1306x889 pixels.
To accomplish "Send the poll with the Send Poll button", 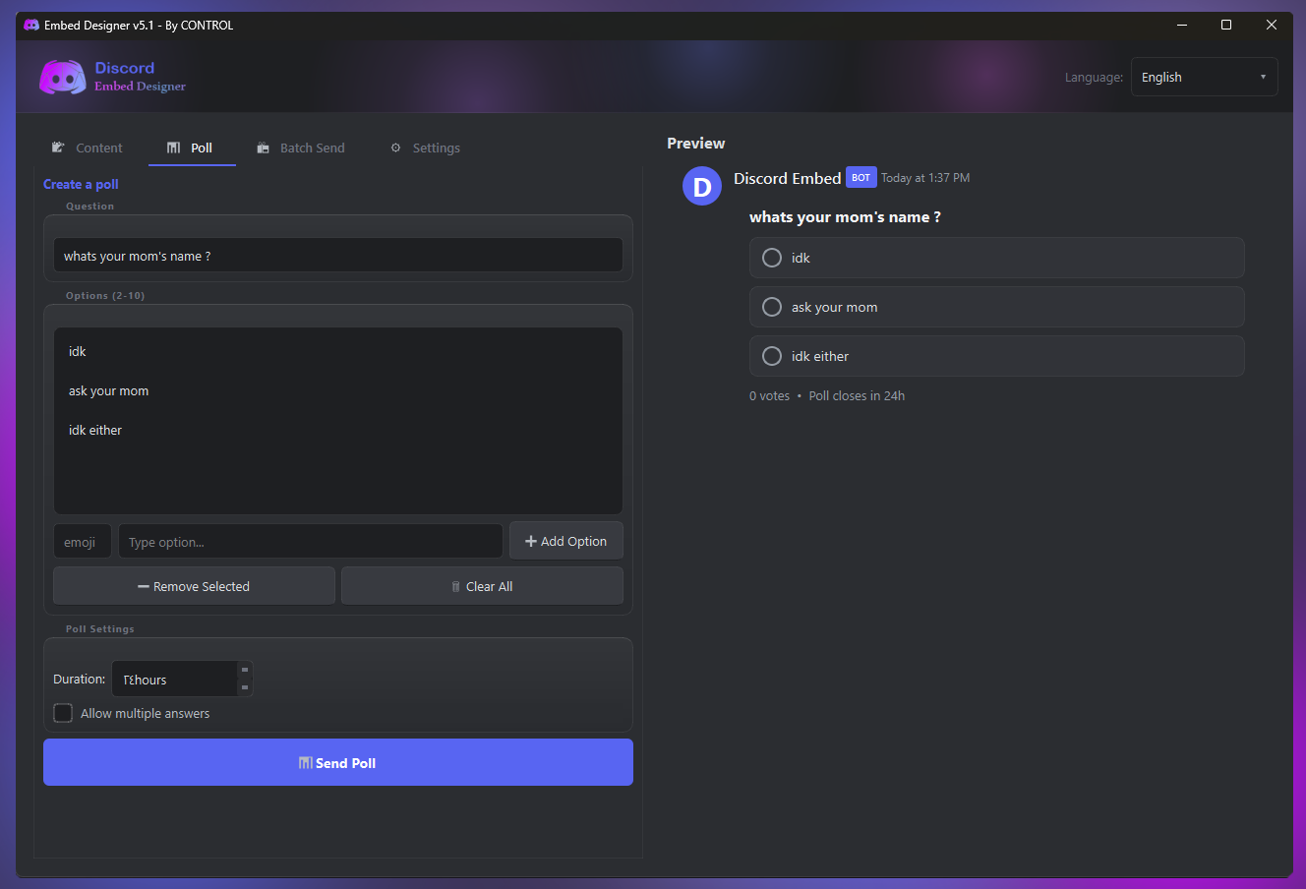I will pos(338,762).
